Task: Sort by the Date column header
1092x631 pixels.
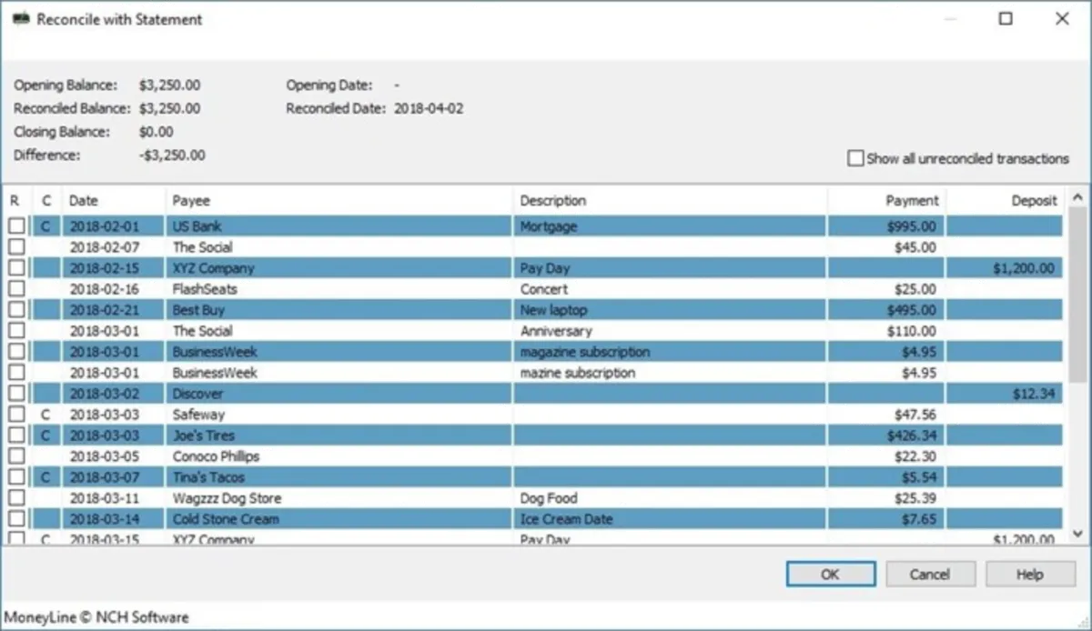Action: 113,200
